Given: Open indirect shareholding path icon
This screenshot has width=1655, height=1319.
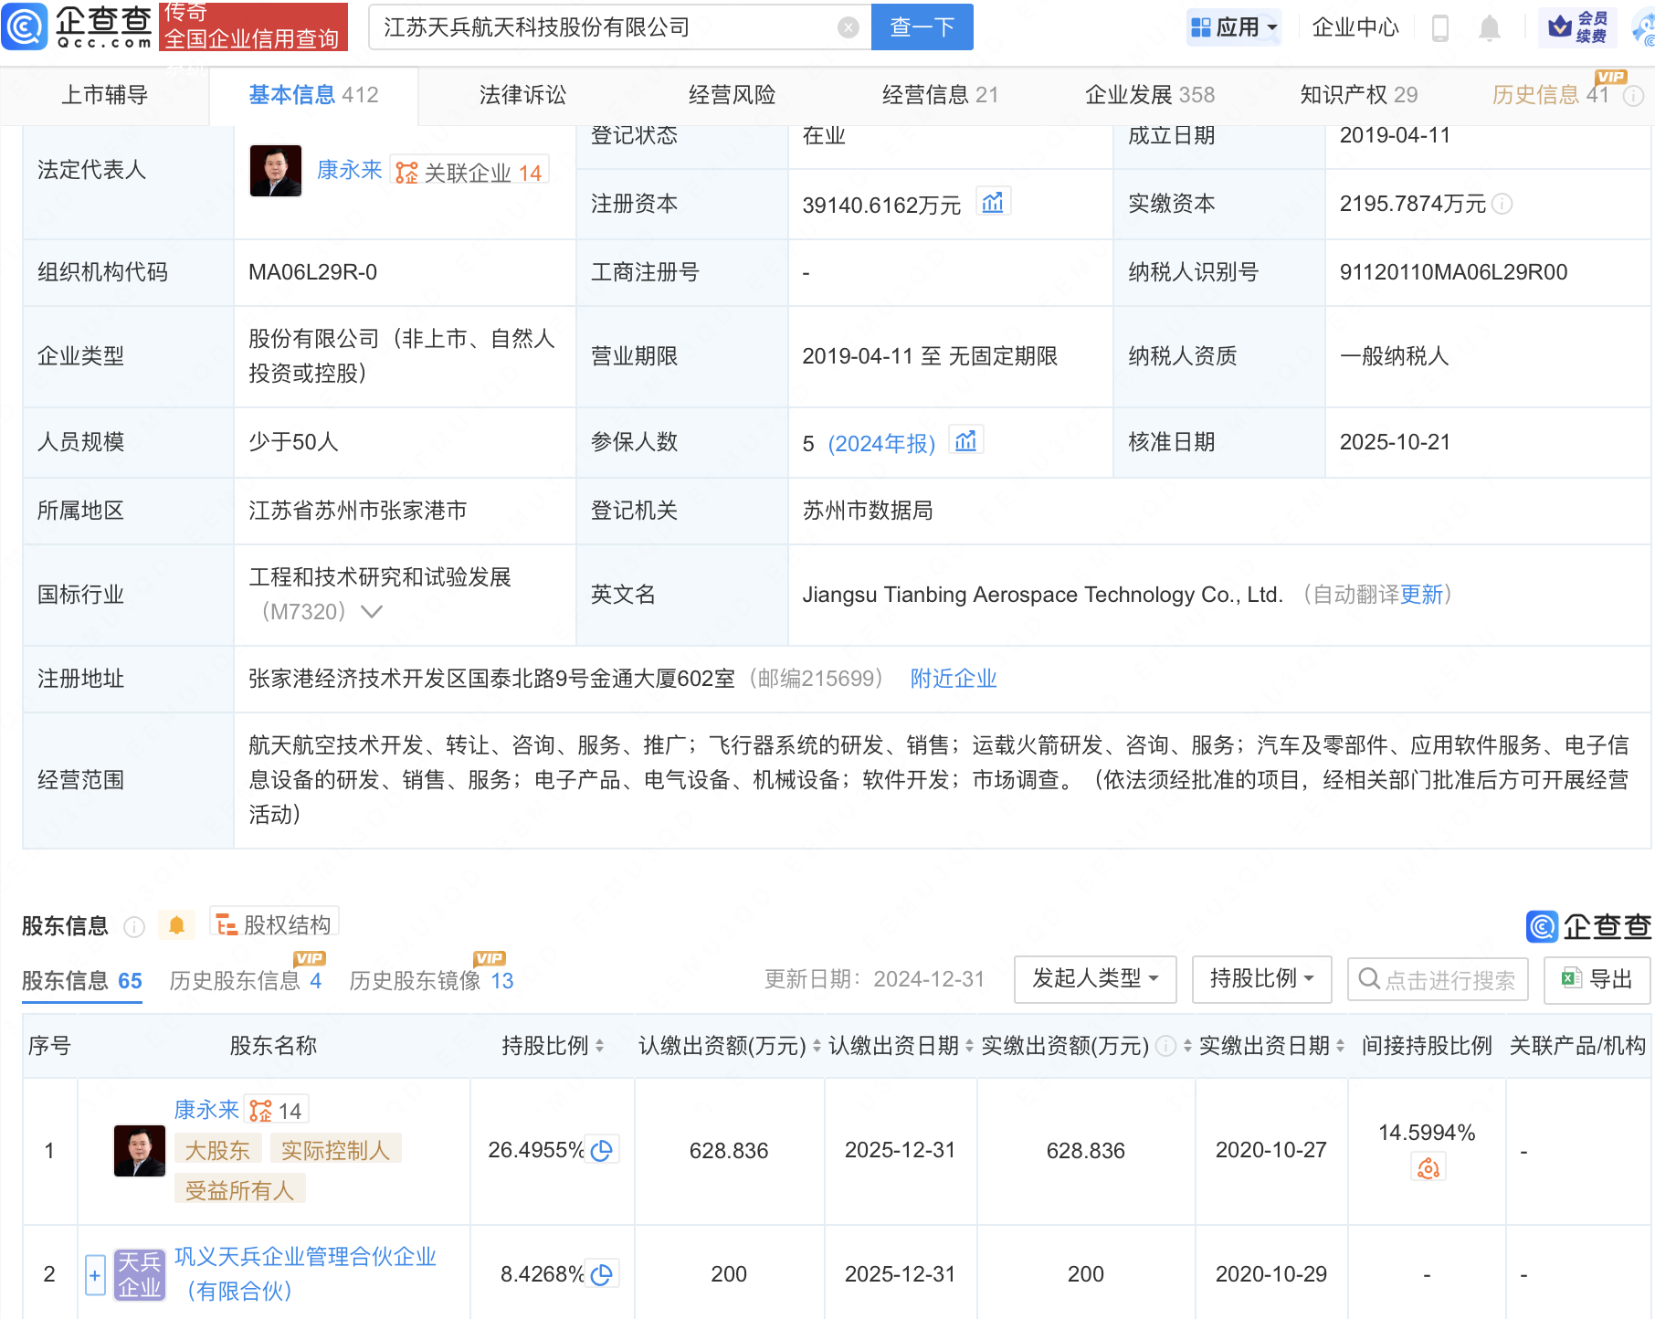Looking at the screenshot, I should (1428, 1168).
